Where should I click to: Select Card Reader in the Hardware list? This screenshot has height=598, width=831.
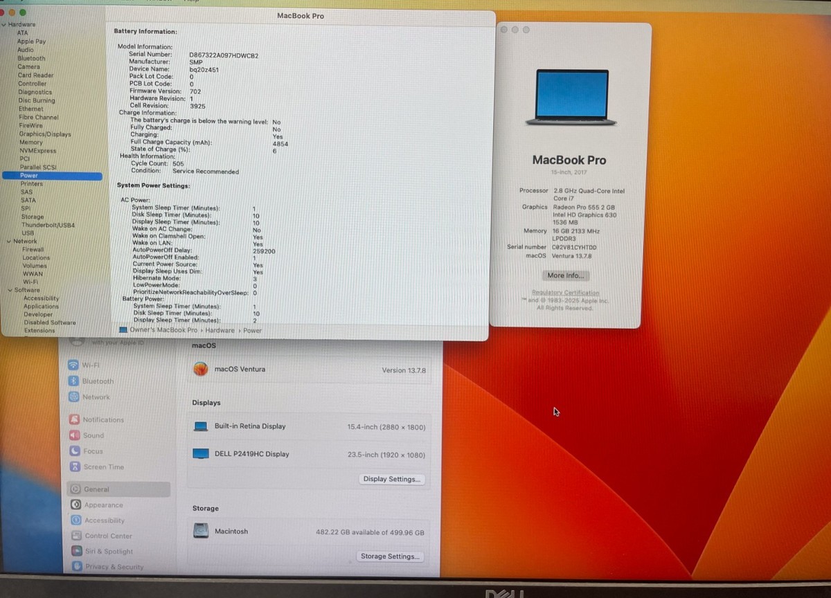coord(35,75)
